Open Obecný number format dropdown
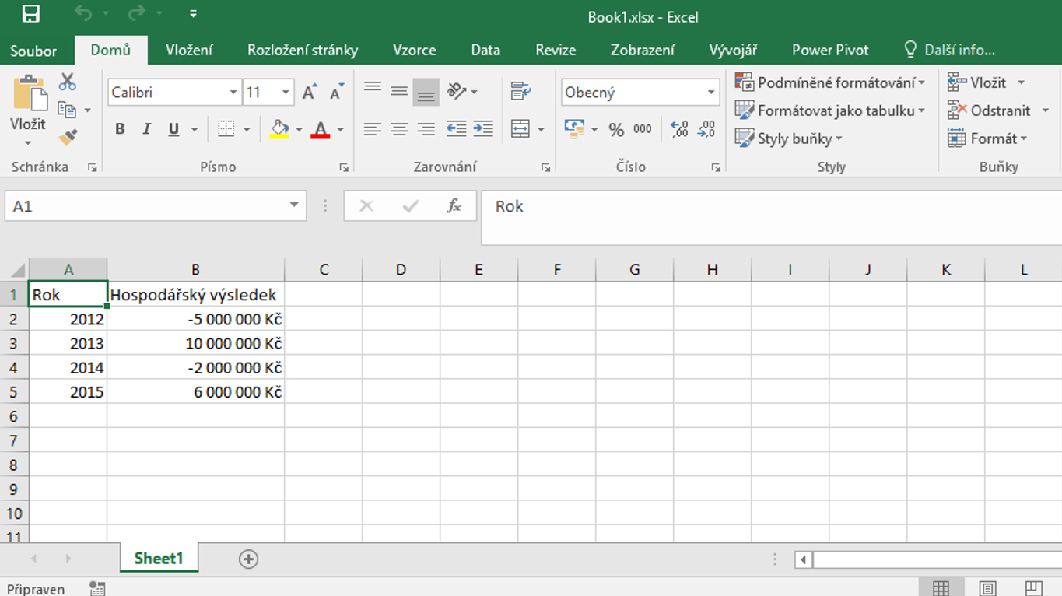 coord(710,93)
